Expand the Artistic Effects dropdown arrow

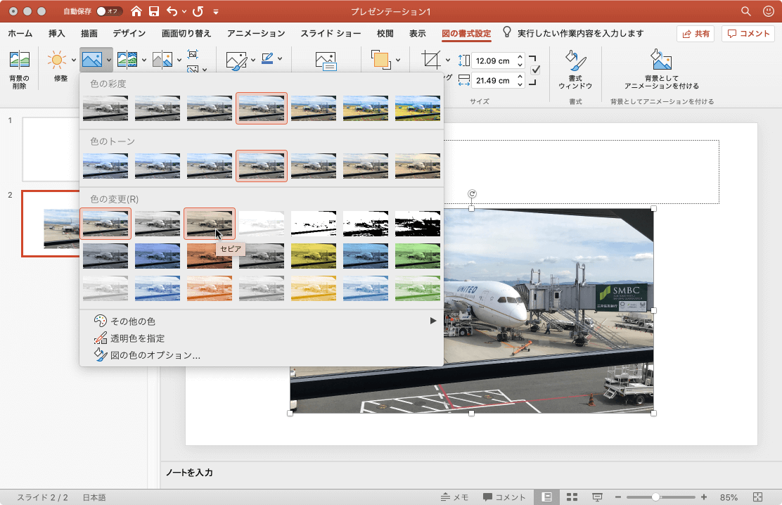pos(143,60)
